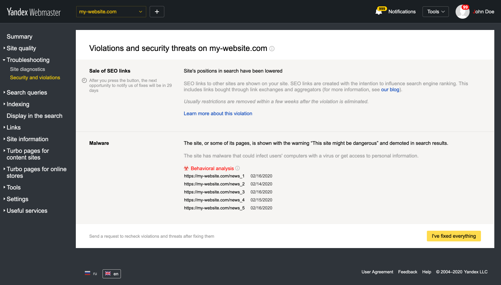Open the news_3 infected page URL
Viewport: 501px width, 285px height.
(x=214, y=192)
